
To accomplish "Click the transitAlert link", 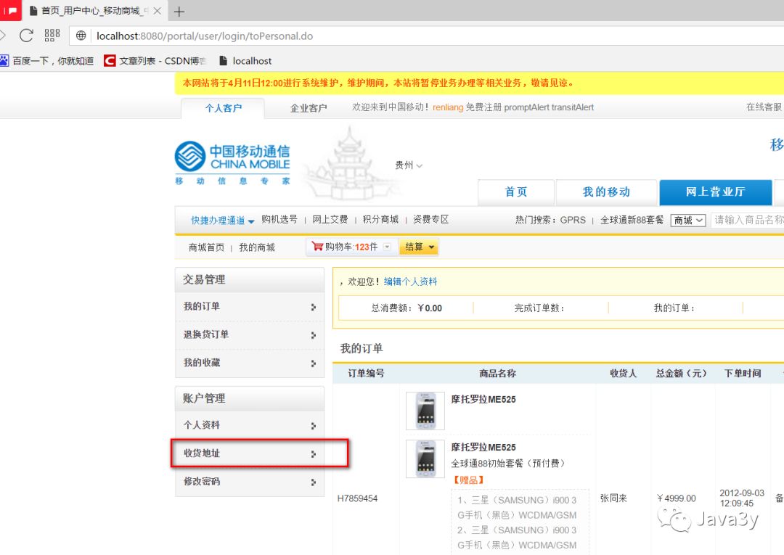I will point(573,107).
